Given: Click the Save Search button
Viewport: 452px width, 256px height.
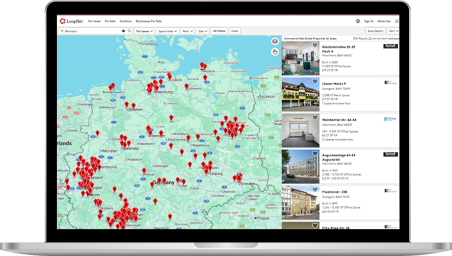Looking at the screenshot, I should coord(375,31).
